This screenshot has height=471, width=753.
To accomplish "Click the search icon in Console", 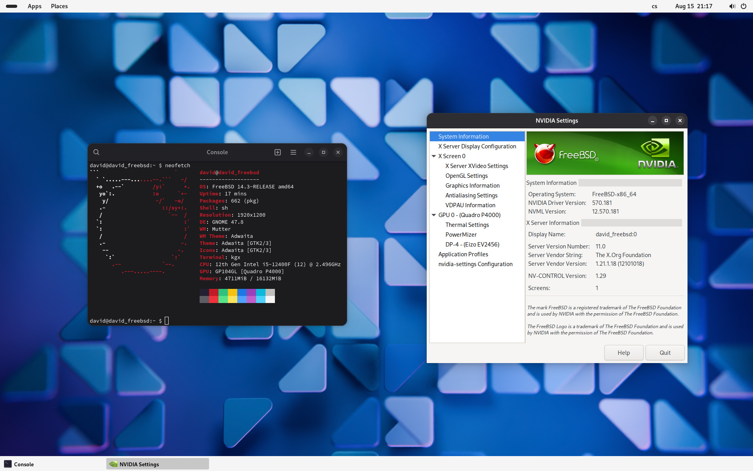I will pyautogui.click(x=96, y=152).
